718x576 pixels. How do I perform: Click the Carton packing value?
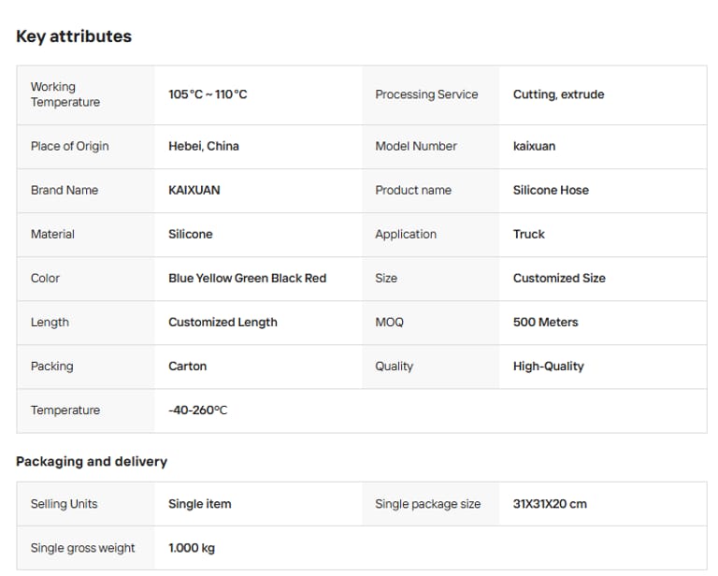tap(187, 366)
